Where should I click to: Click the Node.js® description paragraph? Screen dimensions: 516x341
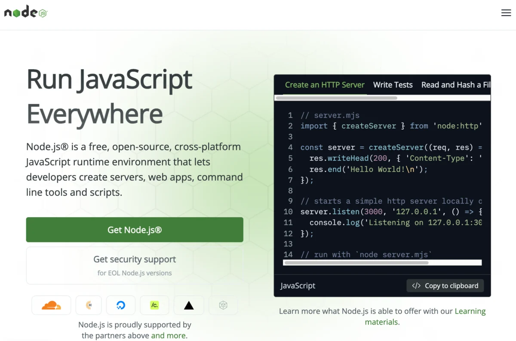click(135, 169)
